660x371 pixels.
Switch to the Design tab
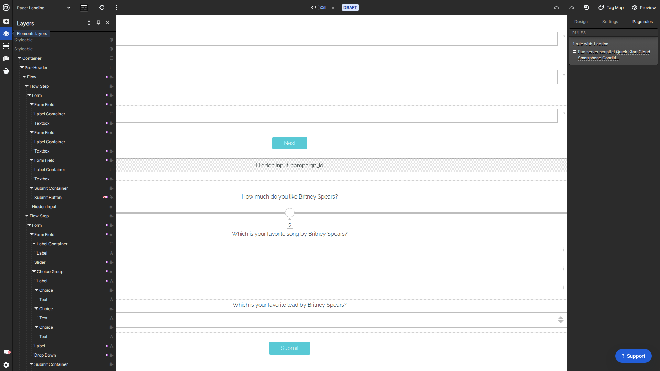[581, 22]
